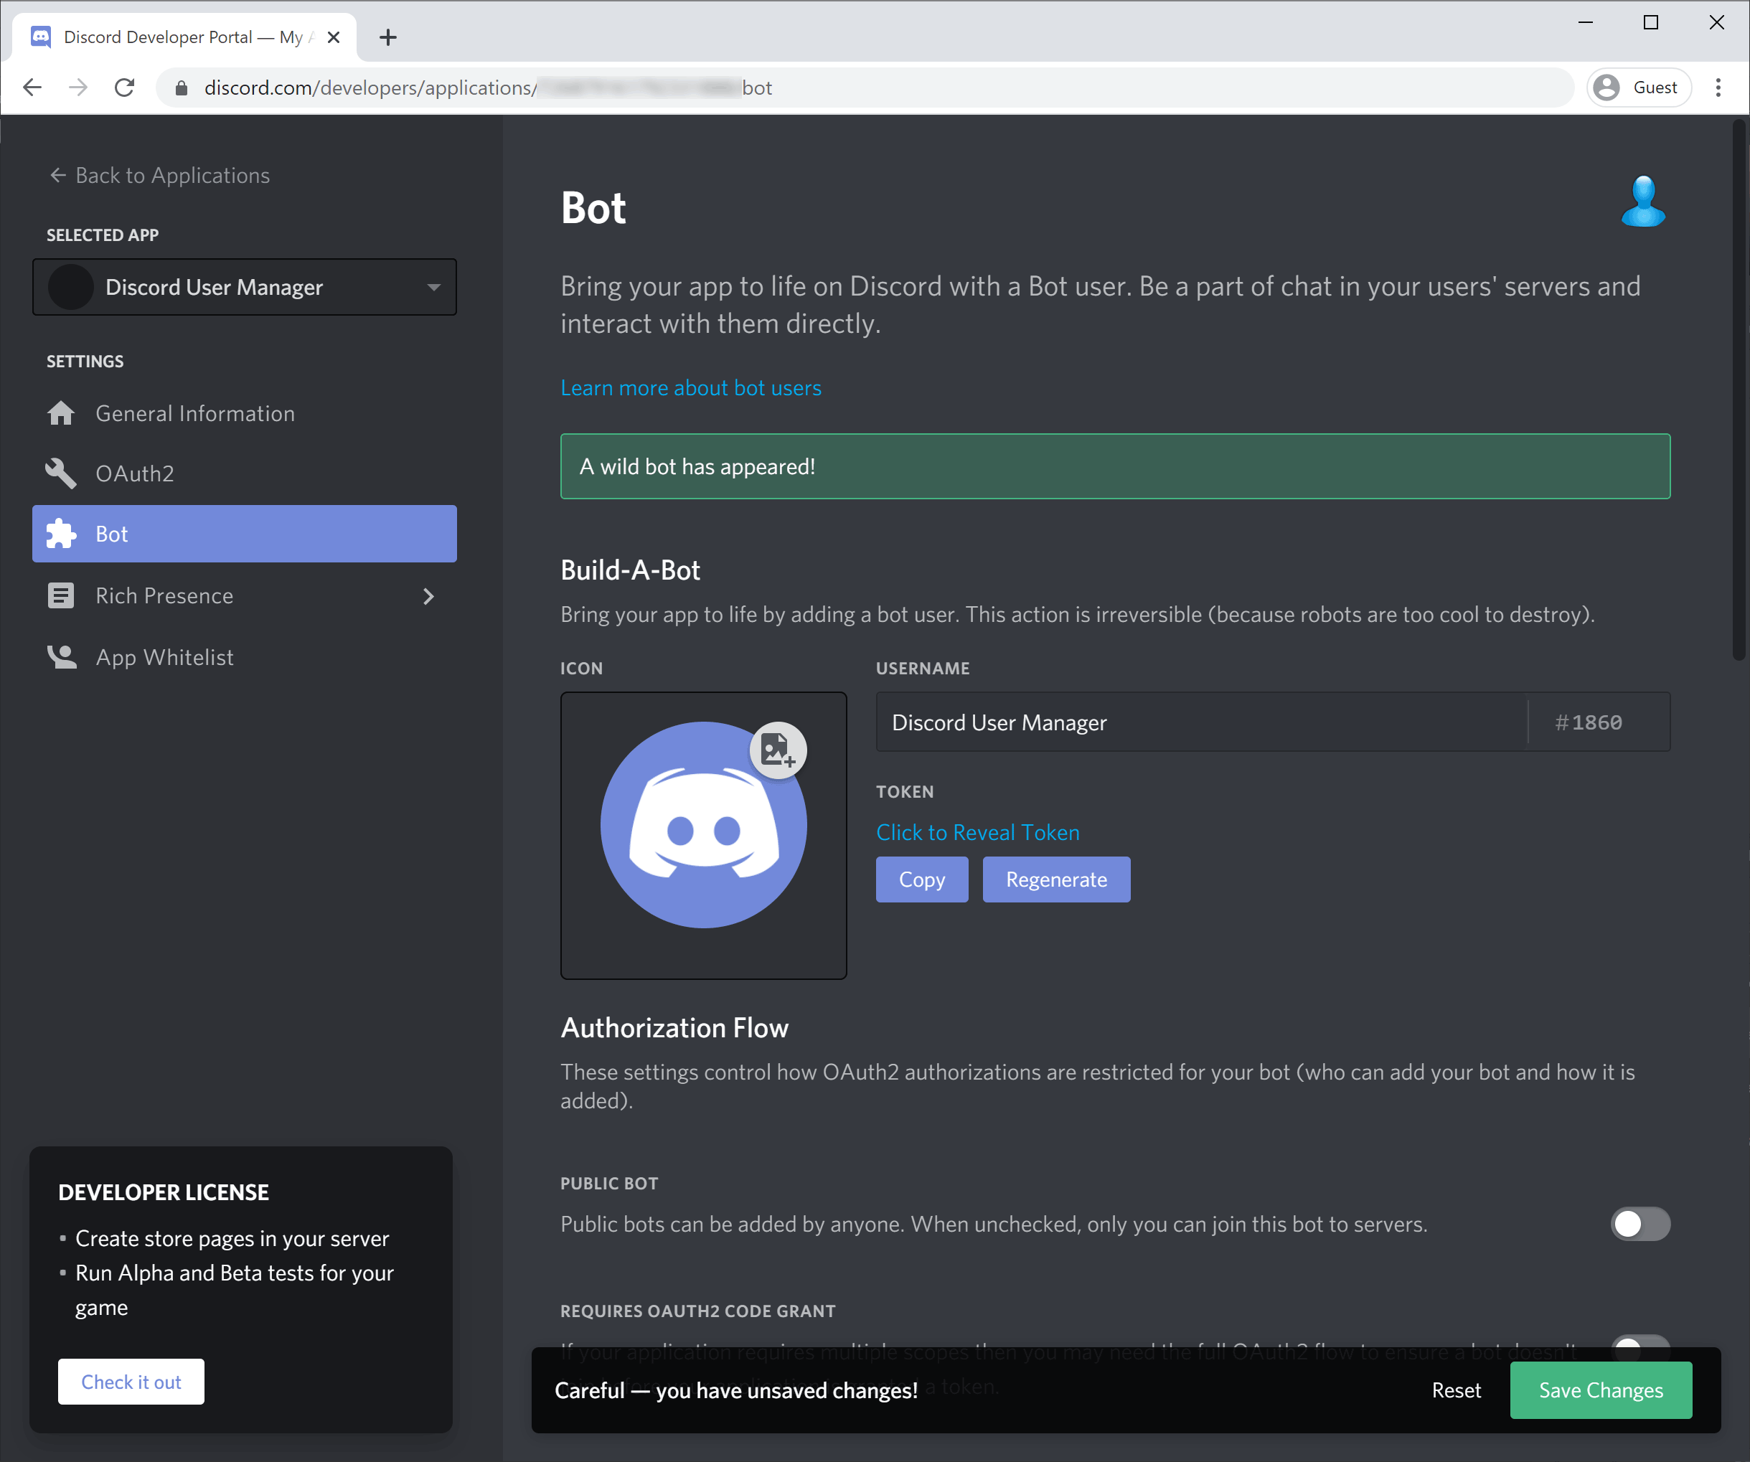
Task: Click the General Information home icon
Action: (x=61, y=413)
